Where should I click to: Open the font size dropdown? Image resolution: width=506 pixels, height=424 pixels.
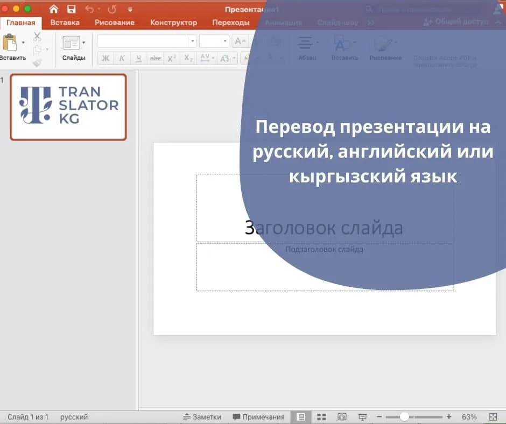click(225, 41)
